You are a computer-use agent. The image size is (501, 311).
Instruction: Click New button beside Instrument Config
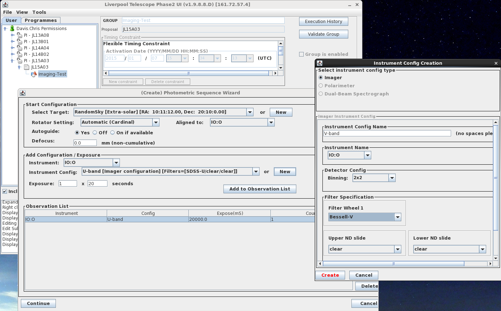285,172
